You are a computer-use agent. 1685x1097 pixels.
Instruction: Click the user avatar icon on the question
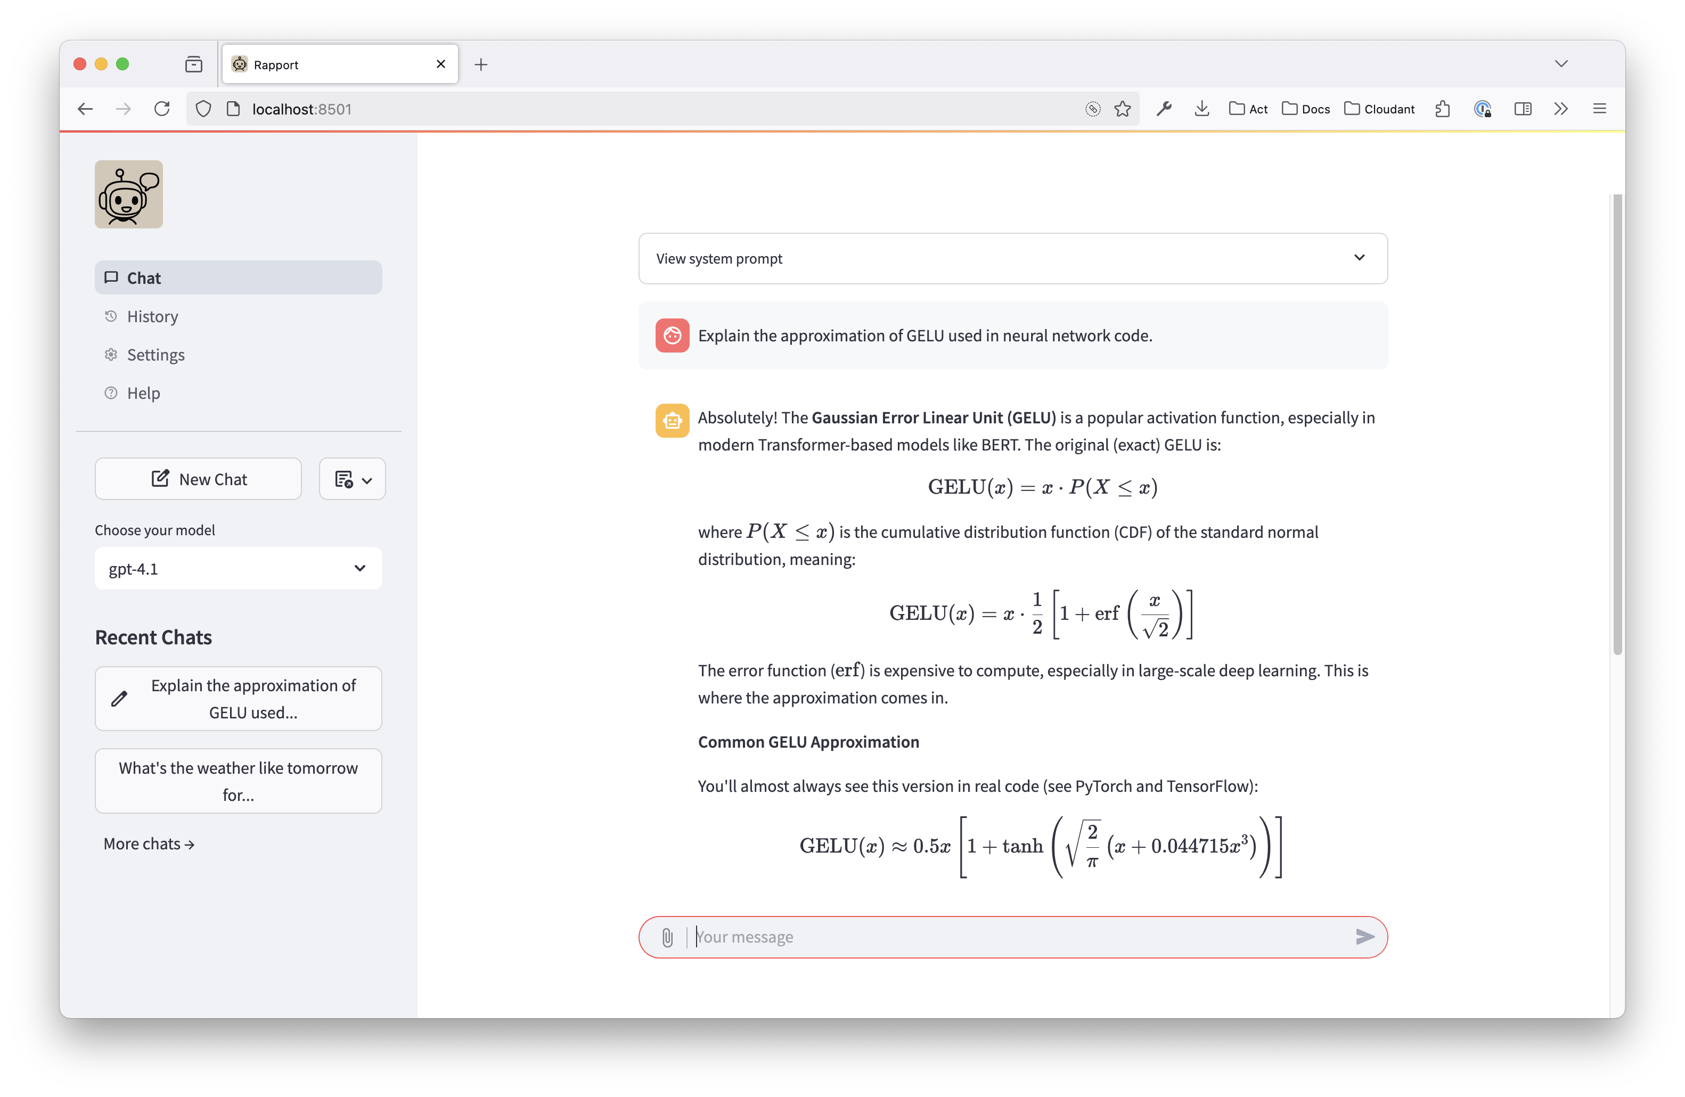[x=672, y=335]
